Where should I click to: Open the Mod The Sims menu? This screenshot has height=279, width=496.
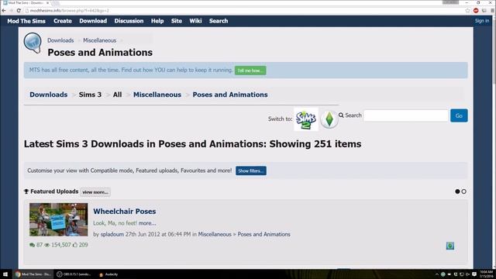(x=26, y=21)
